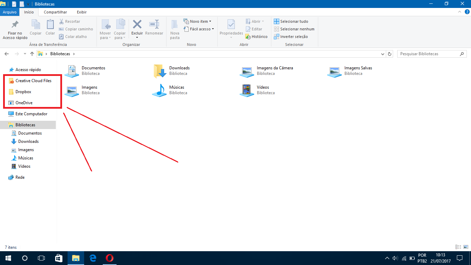Click Fixar no Acesso rápido pin icon
The width and height of the screenshot is (471, 265).
15,25
